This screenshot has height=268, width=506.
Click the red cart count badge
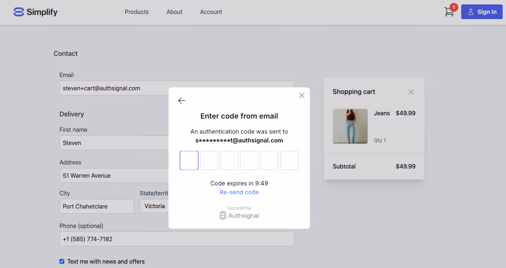454,7
